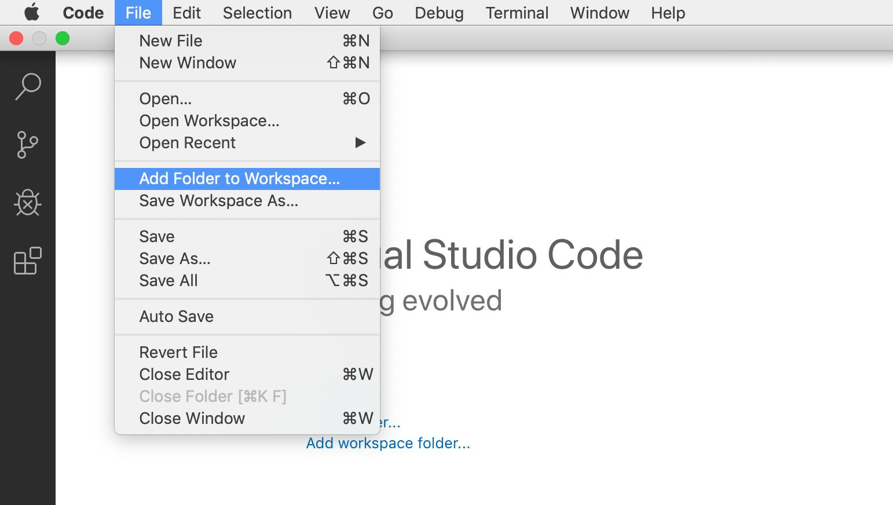Screen dimensions: 893x505
Task: Open the Window menu
Action: tap(599, 13)
